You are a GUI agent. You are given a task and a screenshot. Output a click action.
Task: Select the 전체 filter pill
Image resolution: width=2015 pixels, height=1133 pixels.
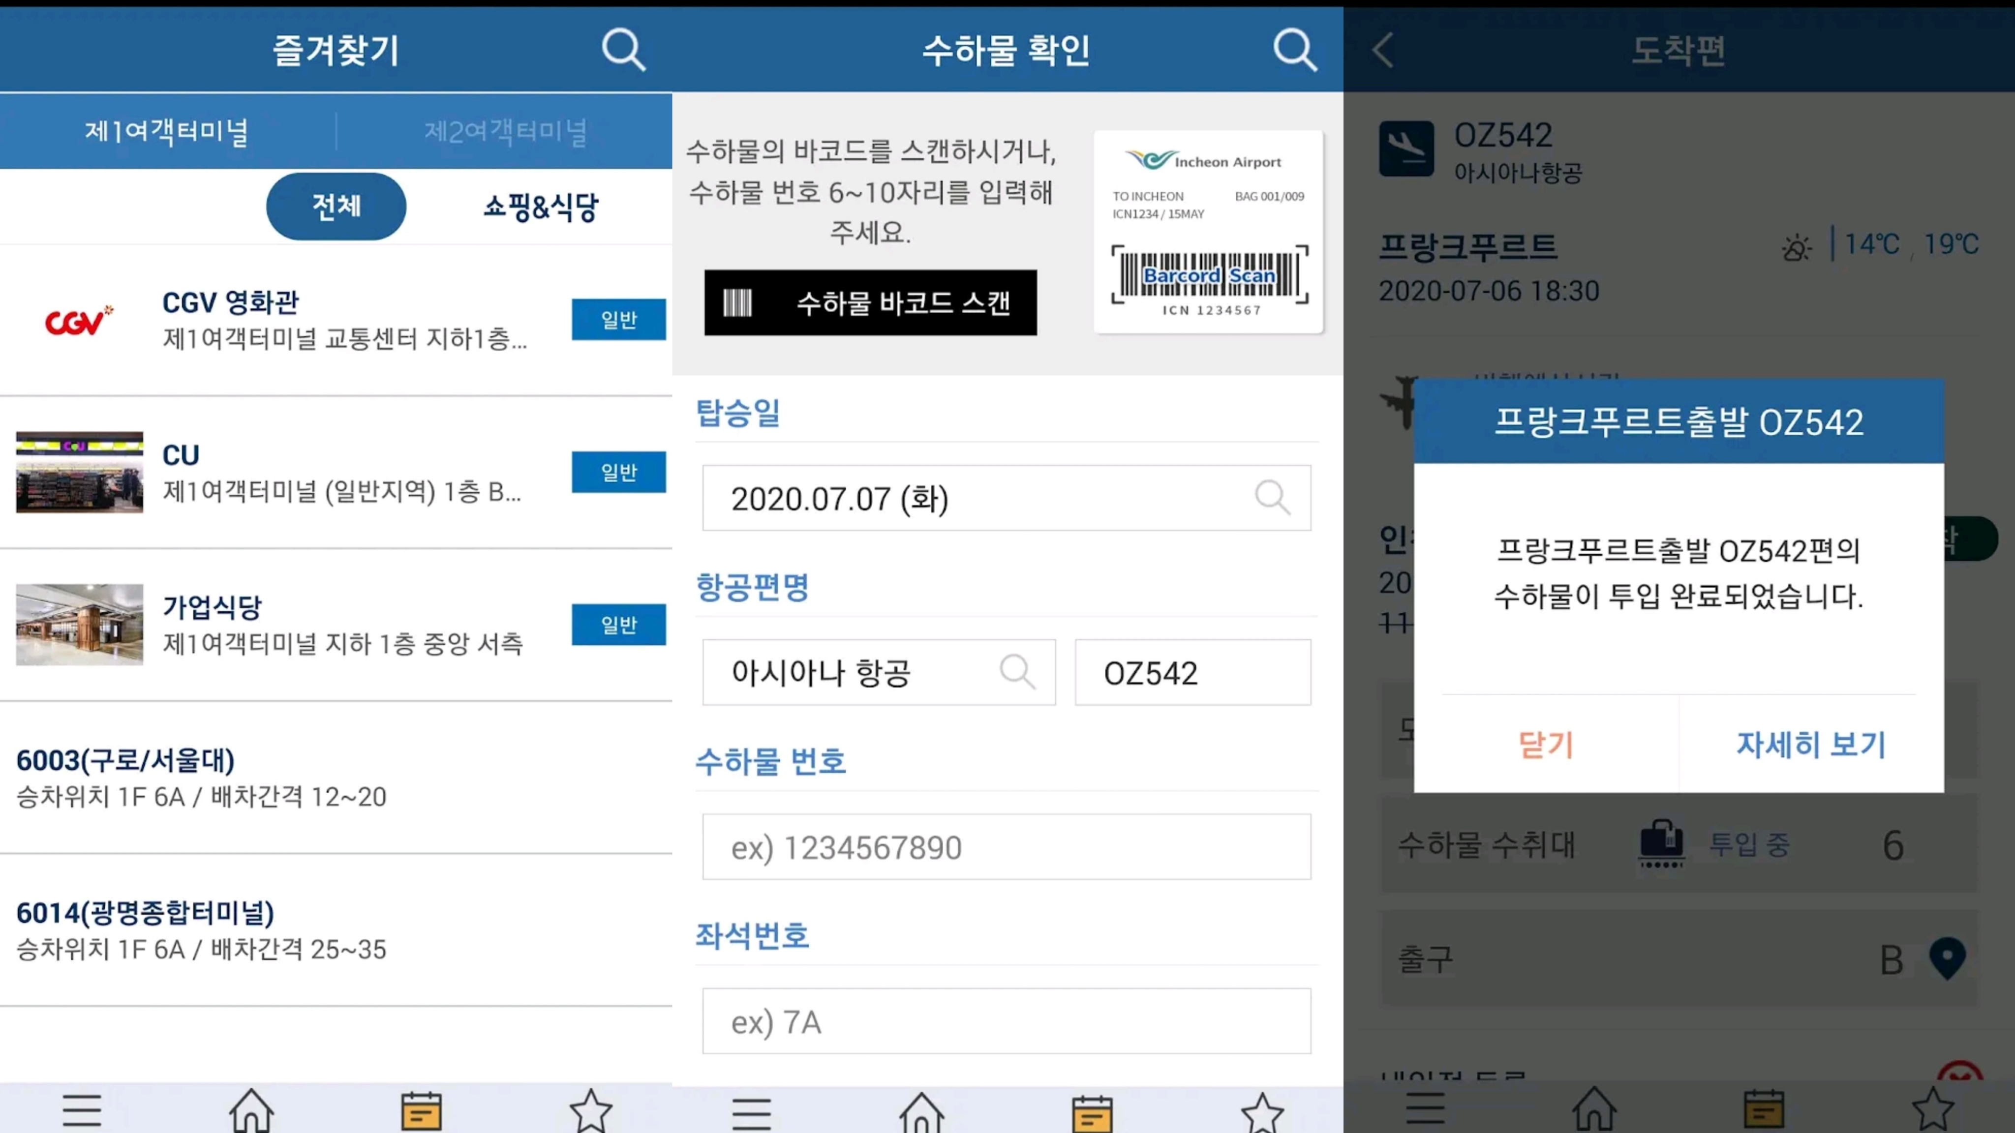(x=336, y=207)
